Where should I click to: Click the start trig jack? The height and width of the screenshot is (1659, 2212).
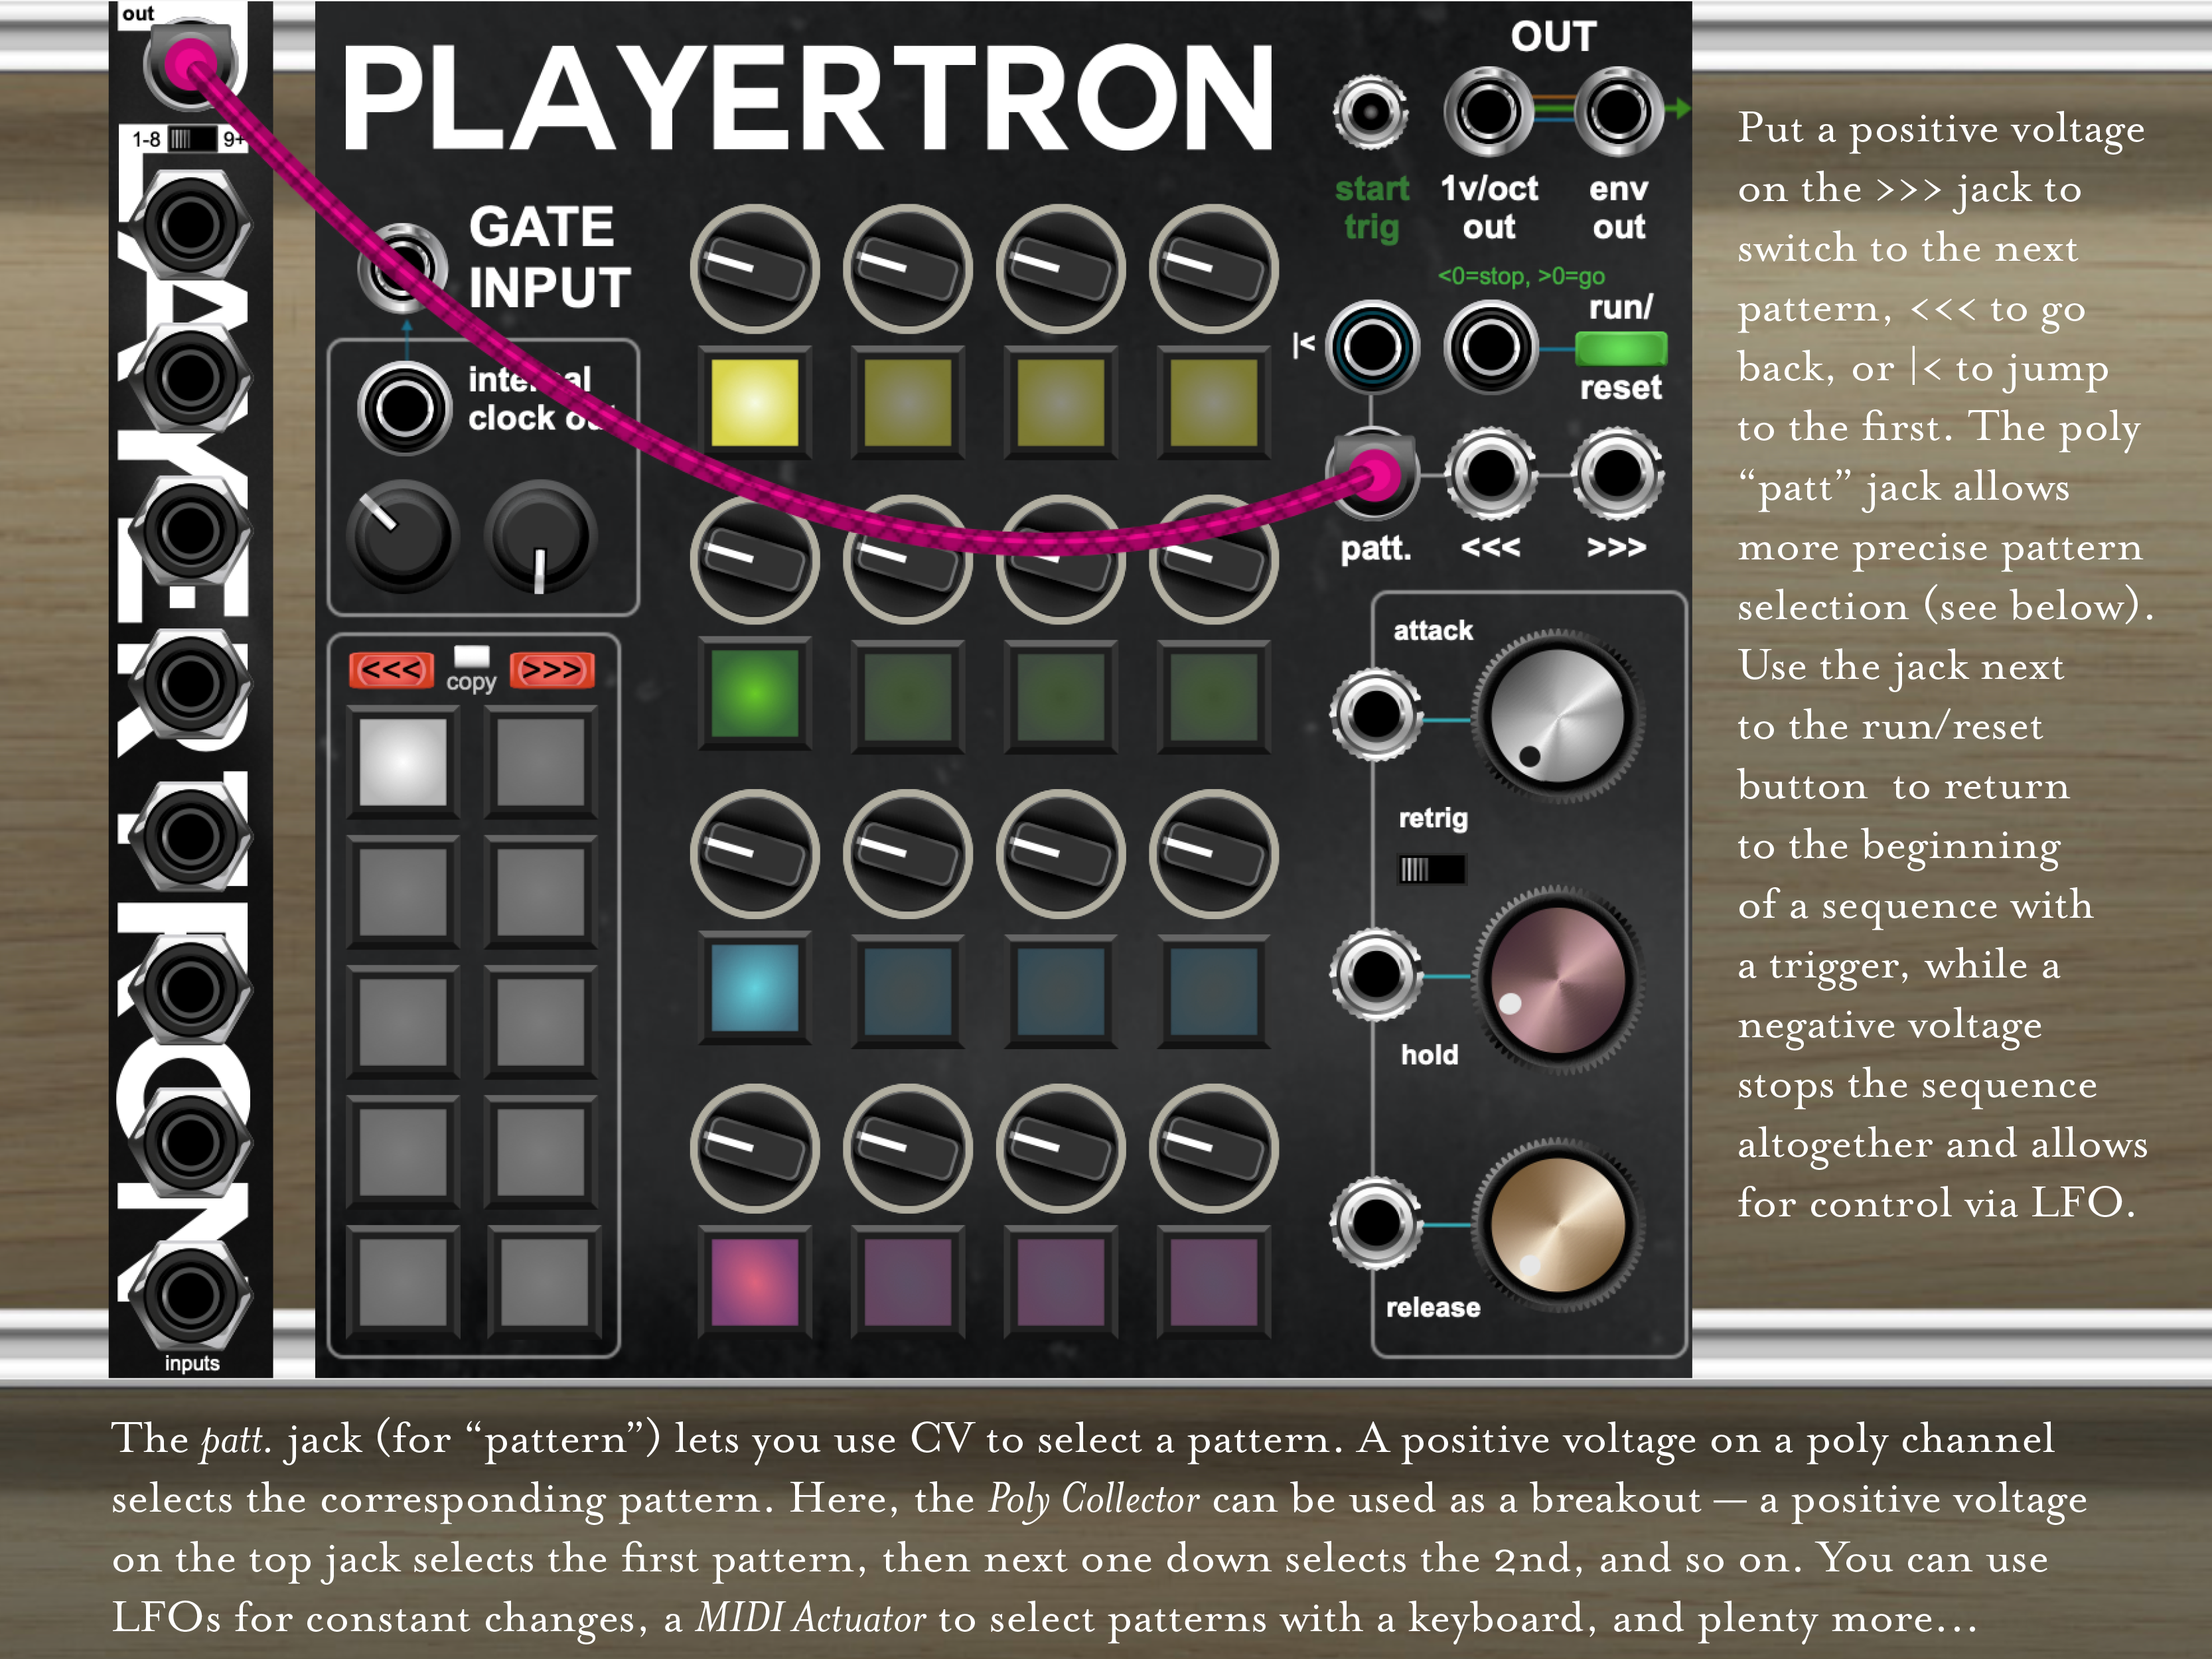tap(1370, 112)
